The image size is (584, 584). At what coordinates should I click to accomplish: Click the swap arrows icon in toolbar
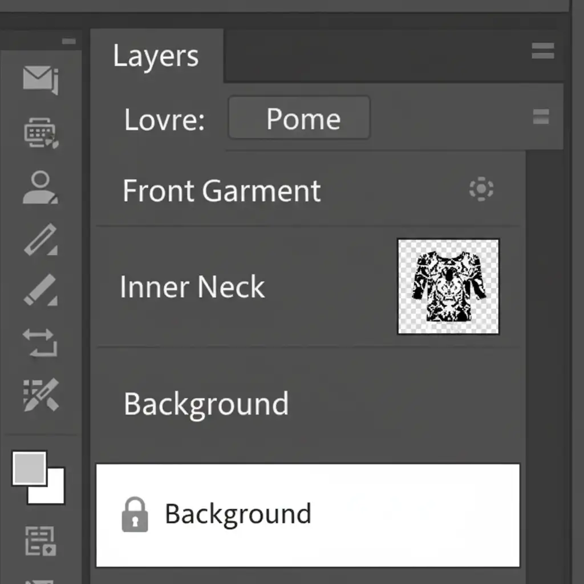tap(40, 342)
